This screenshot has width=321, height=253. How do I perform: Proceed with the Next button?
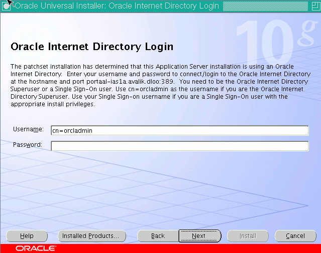coord(200,236)
